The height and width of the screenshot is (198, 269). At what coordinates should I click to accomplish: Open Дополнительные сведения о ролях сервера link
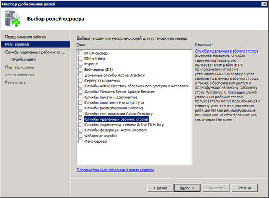(116, 170)
